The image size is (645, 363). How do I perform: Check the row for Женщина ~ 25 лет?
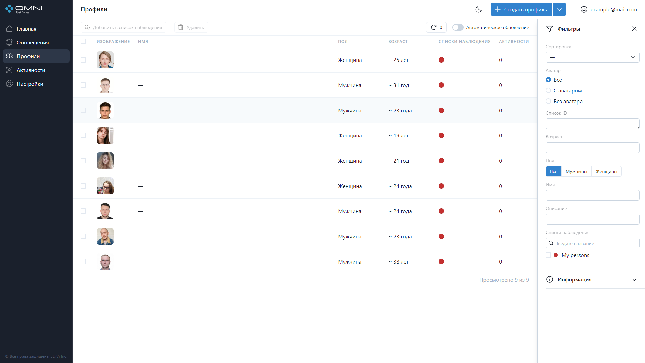coord(83,60)
